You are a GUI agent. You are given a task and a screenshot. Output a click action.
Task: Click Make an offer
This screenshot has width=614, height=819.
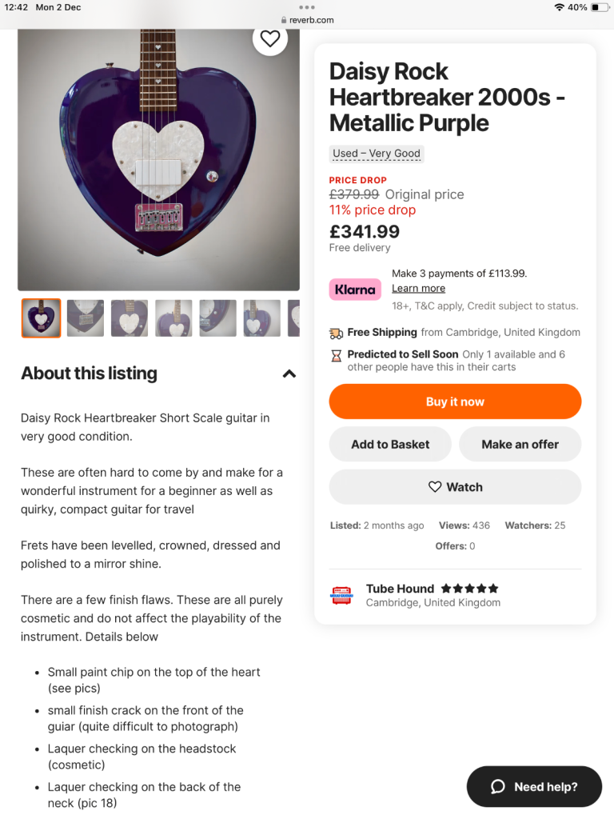point(520,445)
